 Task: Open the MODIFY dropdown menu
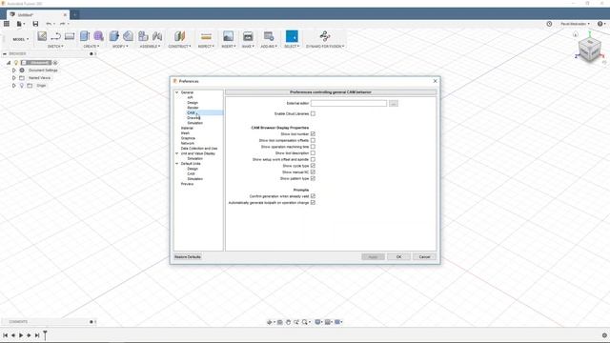pyautogui.click(x=120, y=47)
